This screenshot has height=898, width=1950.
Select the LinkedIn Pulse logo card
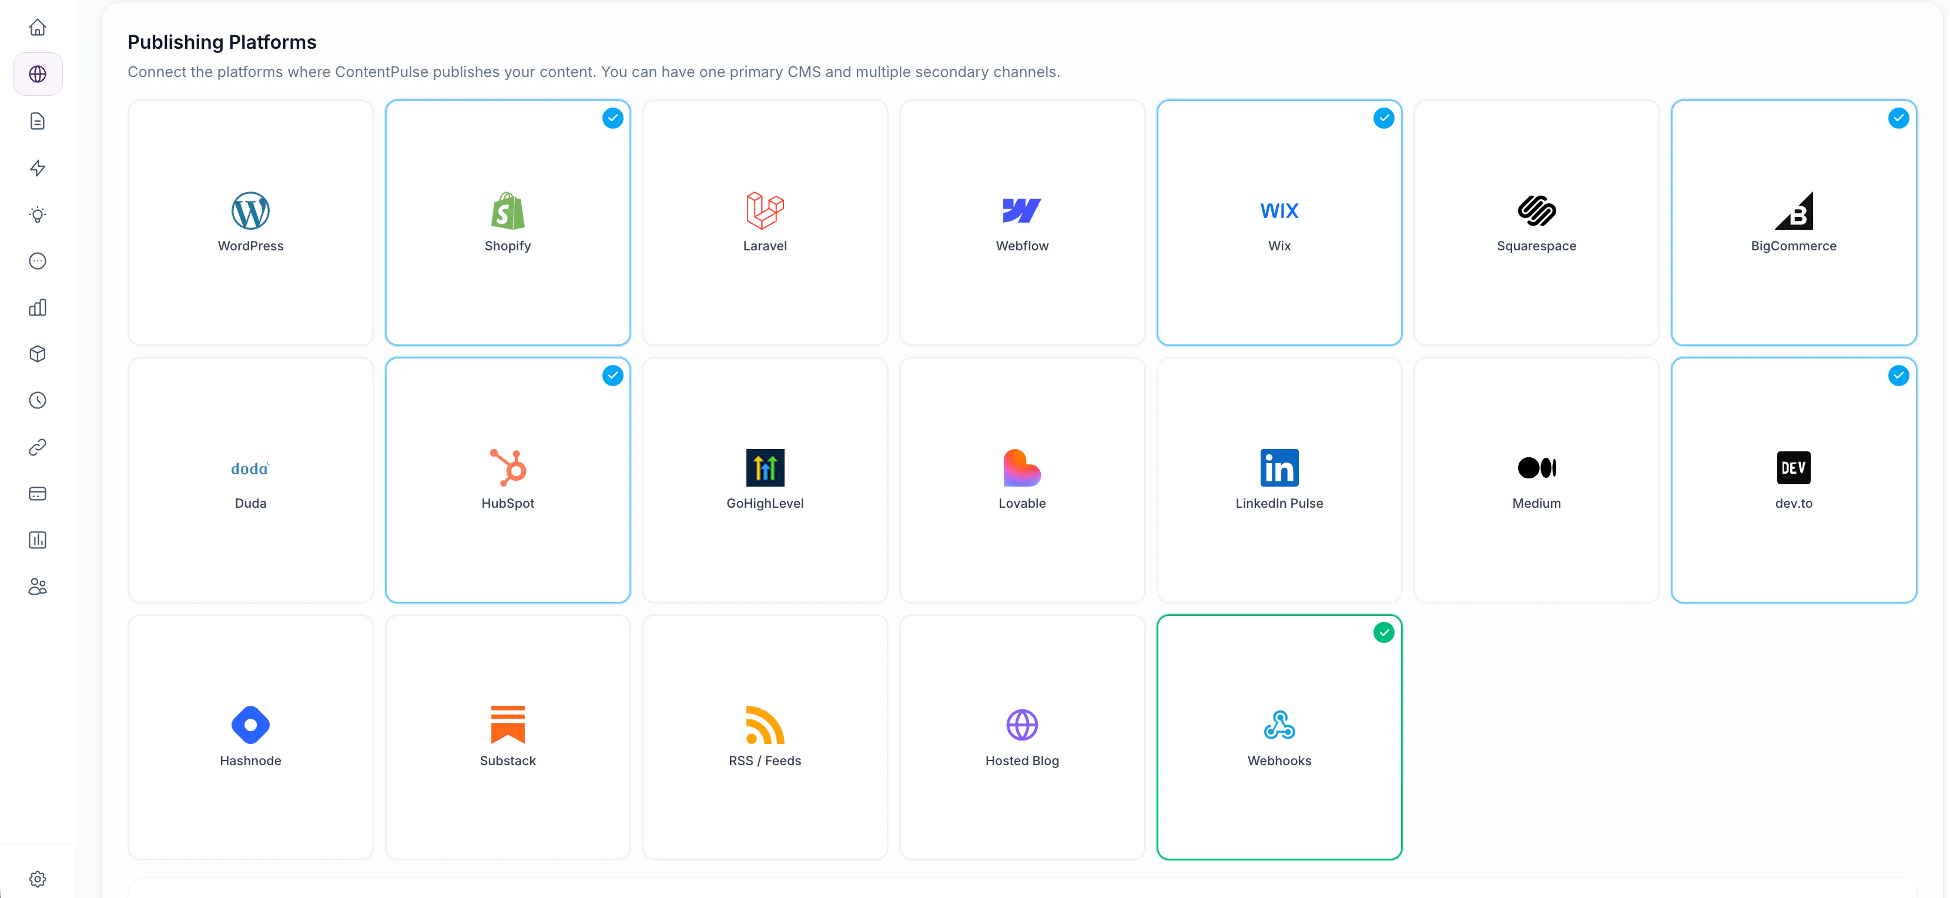[x=1279, y=480]
